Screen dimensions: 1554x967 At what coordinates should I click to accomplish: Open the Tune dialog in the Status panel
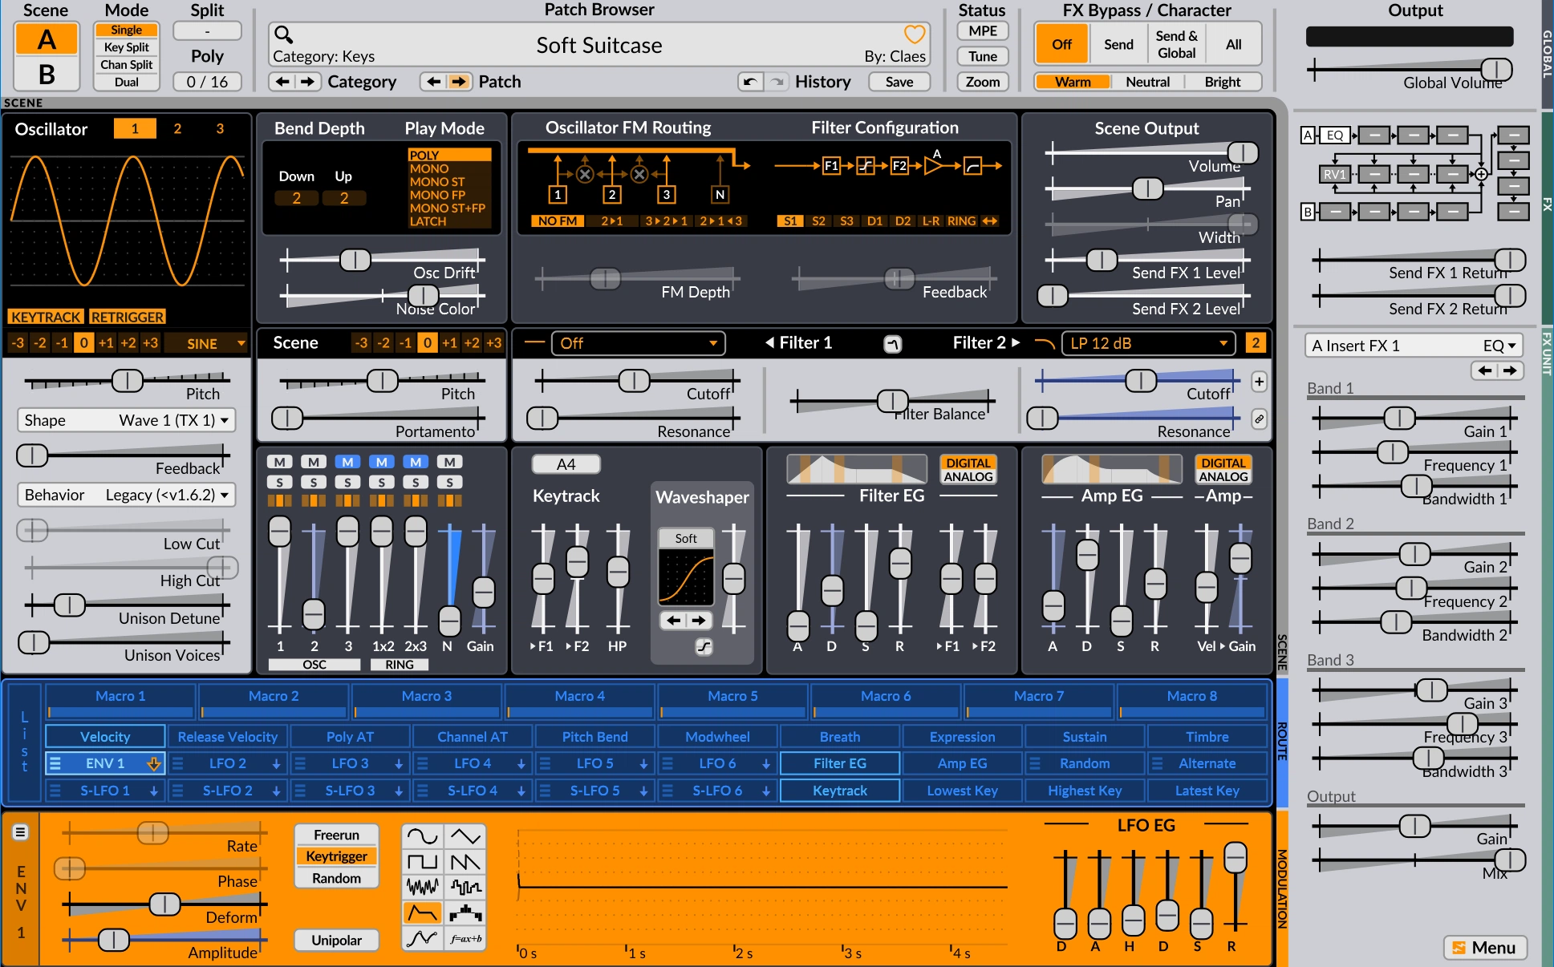click(982, 56)
